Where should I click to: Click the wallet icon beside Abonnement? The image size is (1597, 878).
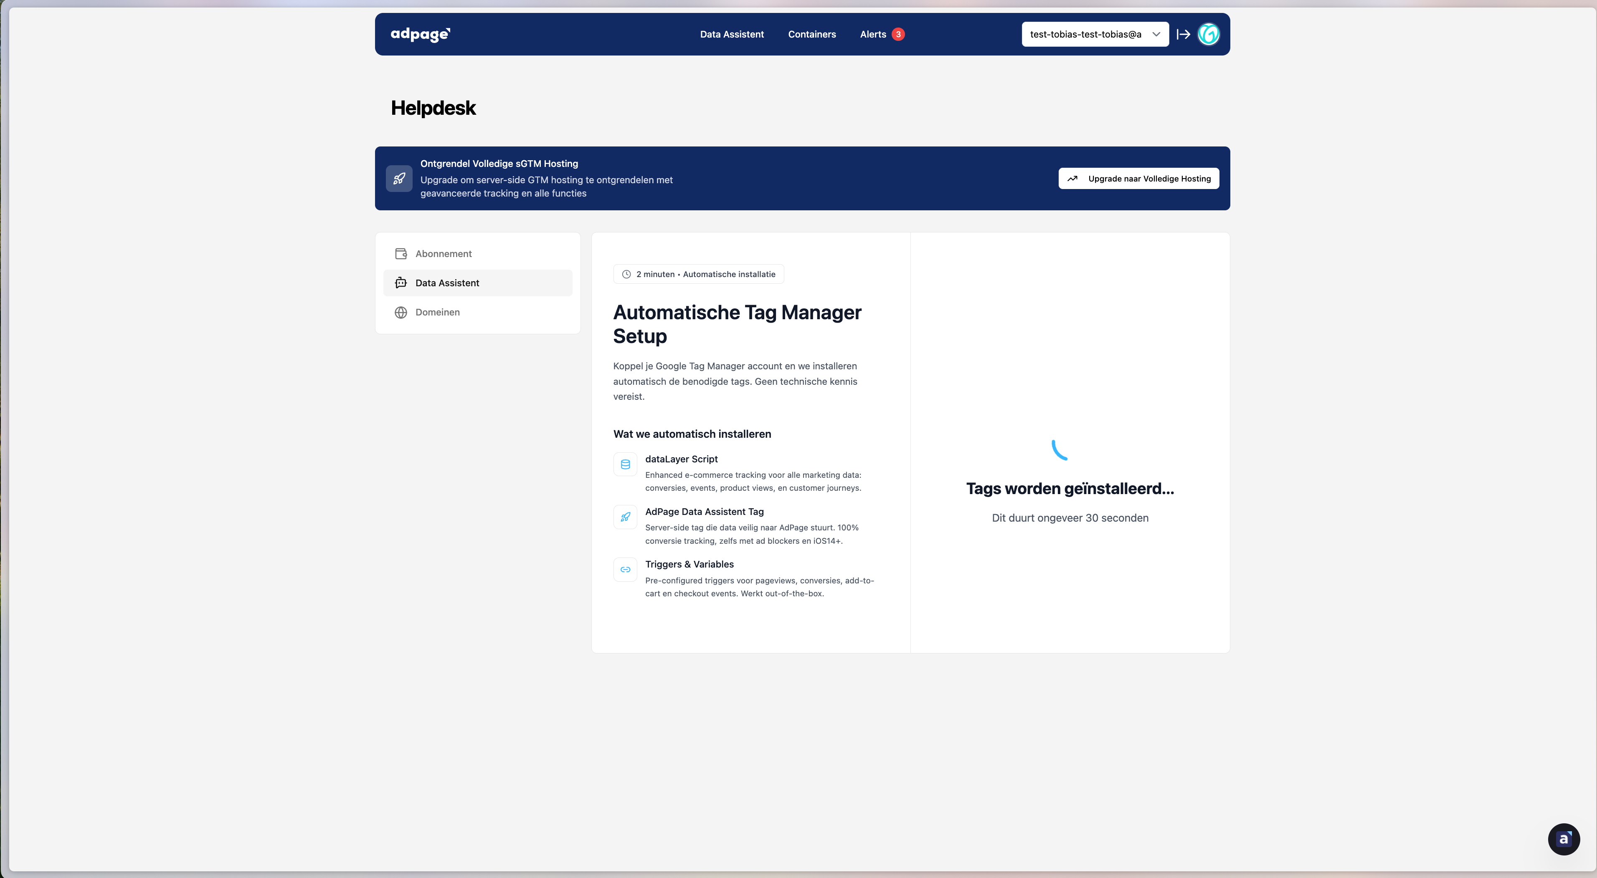pos(401,253)
